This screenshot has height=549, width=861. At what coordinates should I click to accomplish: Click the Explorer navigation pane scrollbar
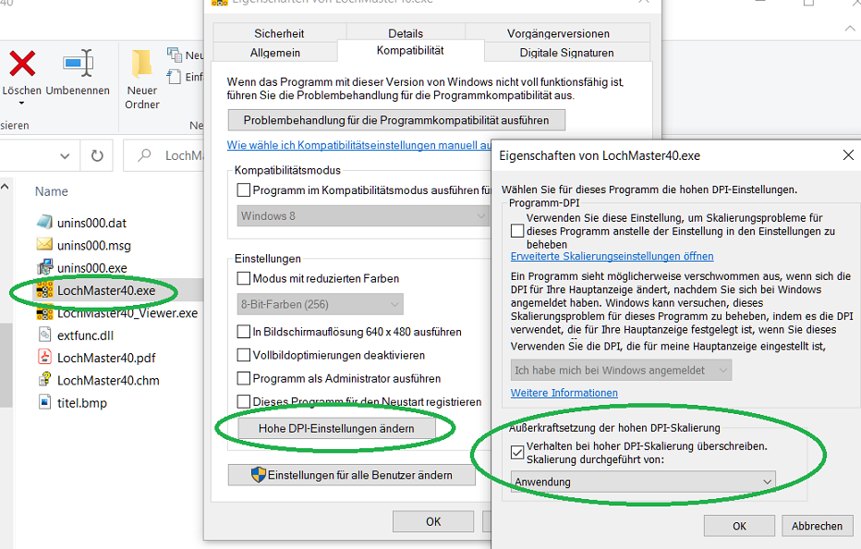point(6,365)
